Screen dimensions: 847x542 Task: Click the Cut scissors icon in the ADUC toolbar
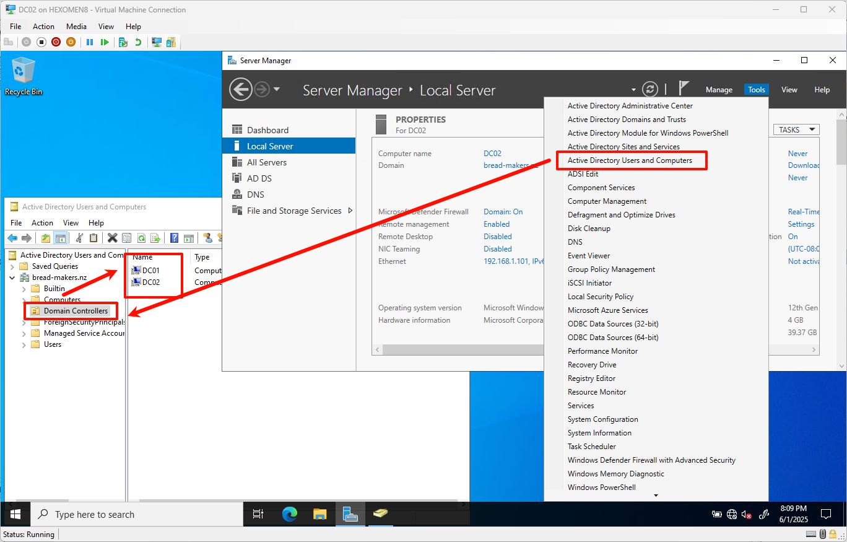(79, 238)
